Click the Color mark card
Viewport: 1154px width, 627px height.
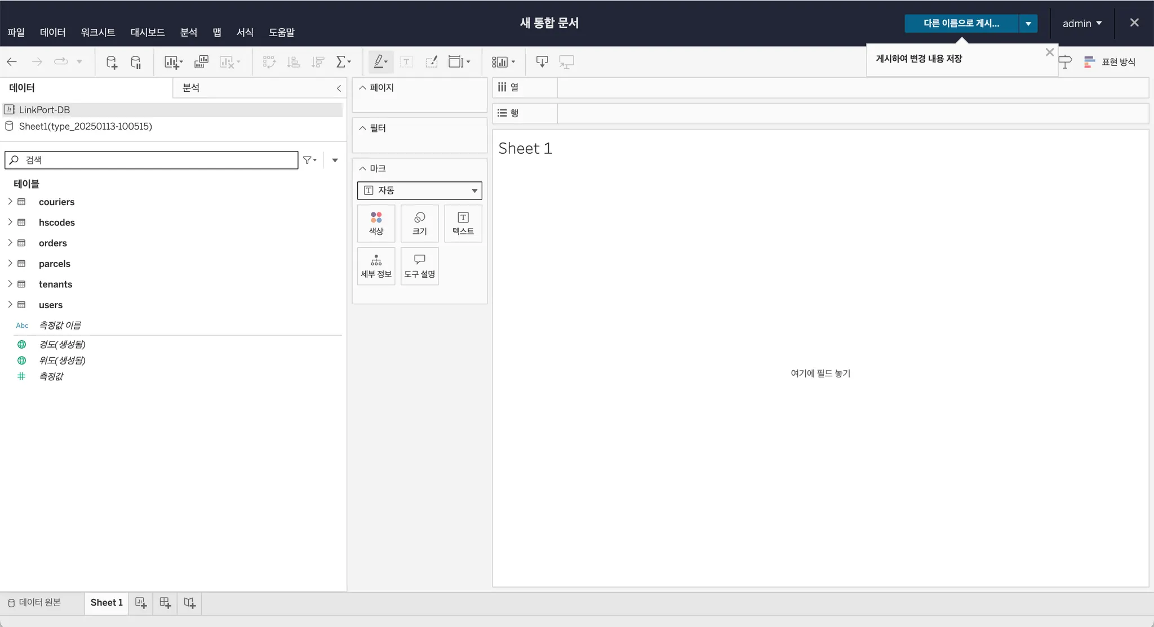(376, 224)
